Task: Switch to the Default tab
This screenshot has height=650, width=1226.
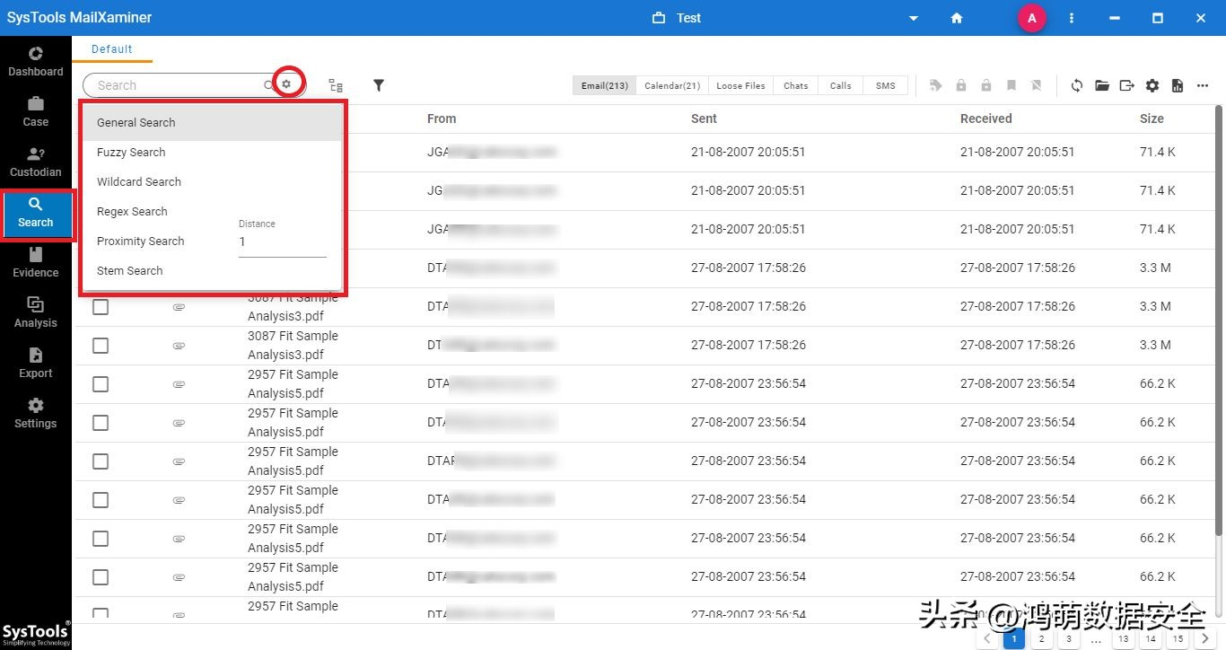Action: (112, 49)
